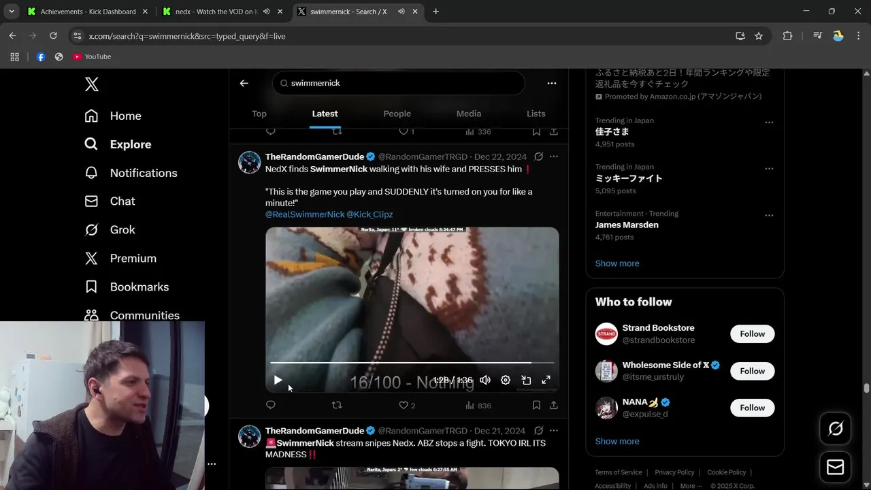The width and height of the screenshot is (871, 490).
Task: Open search options three-dot menu
Action: (552, 83)
